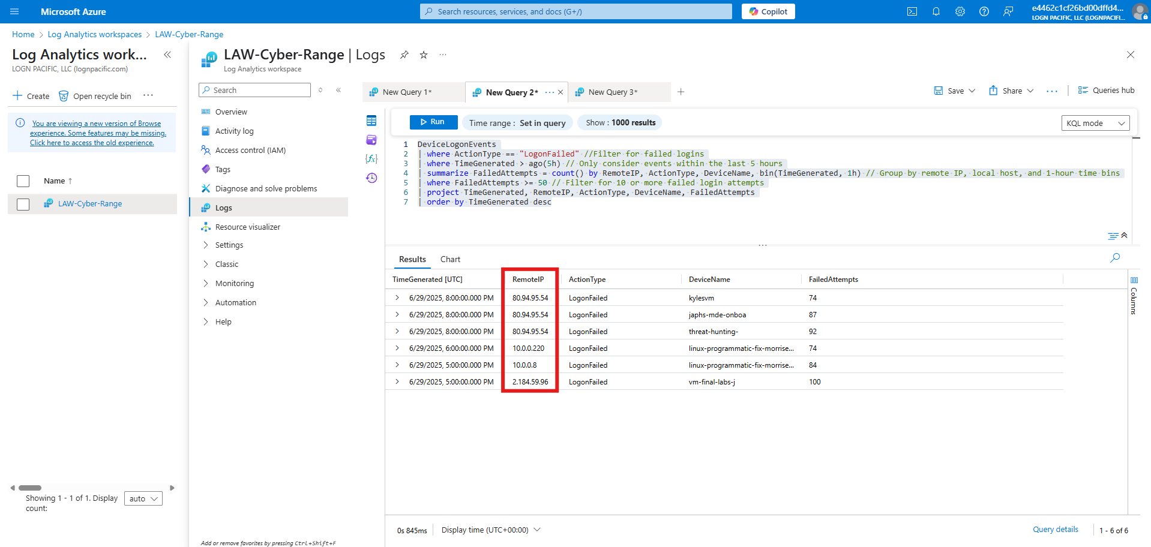Open the Queries hub
The width and height of the screenshot is (1151, 547).
coord(1106,90)
